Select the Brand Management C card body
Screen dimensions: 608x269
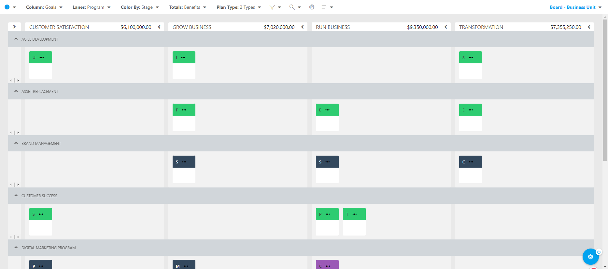pos(471,175)
